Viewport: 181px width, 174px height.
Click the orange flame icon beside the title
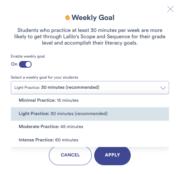(x=67, y=18)
